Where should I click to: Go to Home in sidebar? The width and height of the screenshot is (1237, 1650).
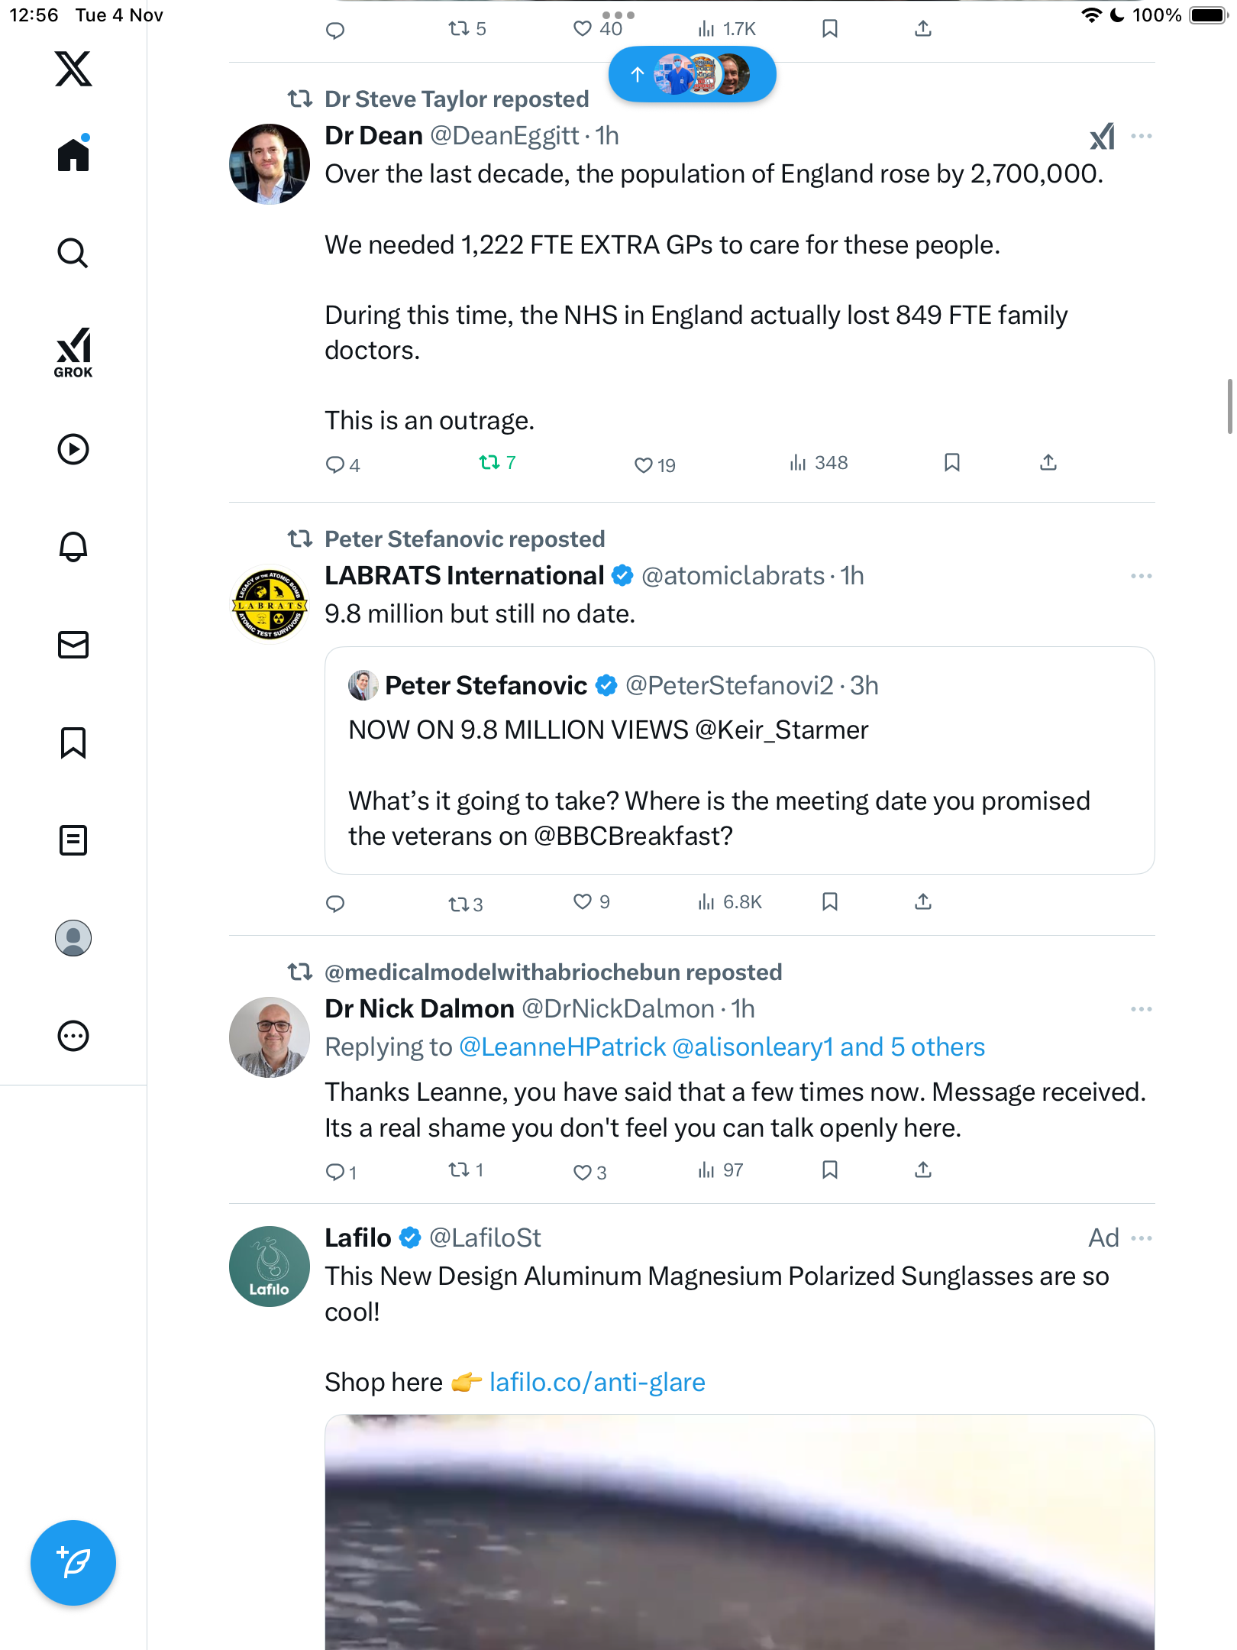click(x=73, y=155)
